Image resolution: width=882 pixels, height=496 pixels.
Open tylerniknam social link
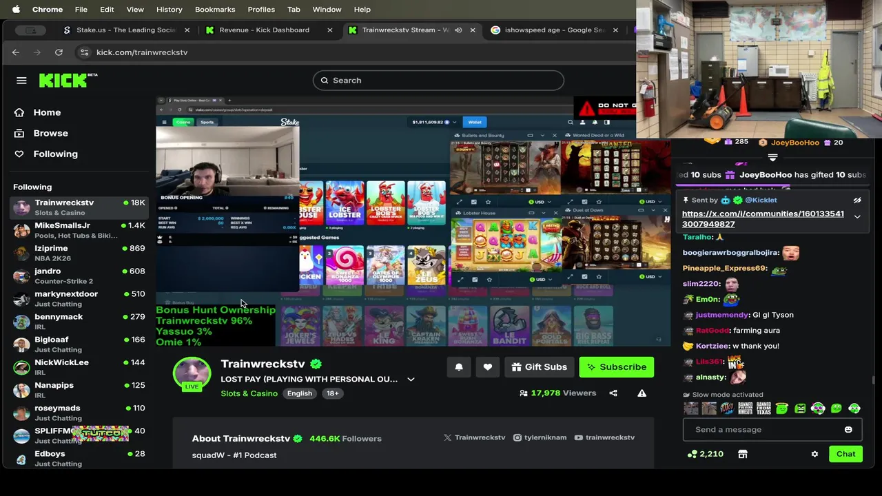point(540,437)
